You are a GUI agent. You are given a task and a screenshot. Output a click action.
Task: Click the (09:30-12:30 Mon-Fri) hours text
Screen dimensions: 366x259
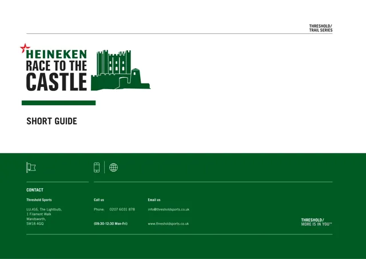pos(110,224)
